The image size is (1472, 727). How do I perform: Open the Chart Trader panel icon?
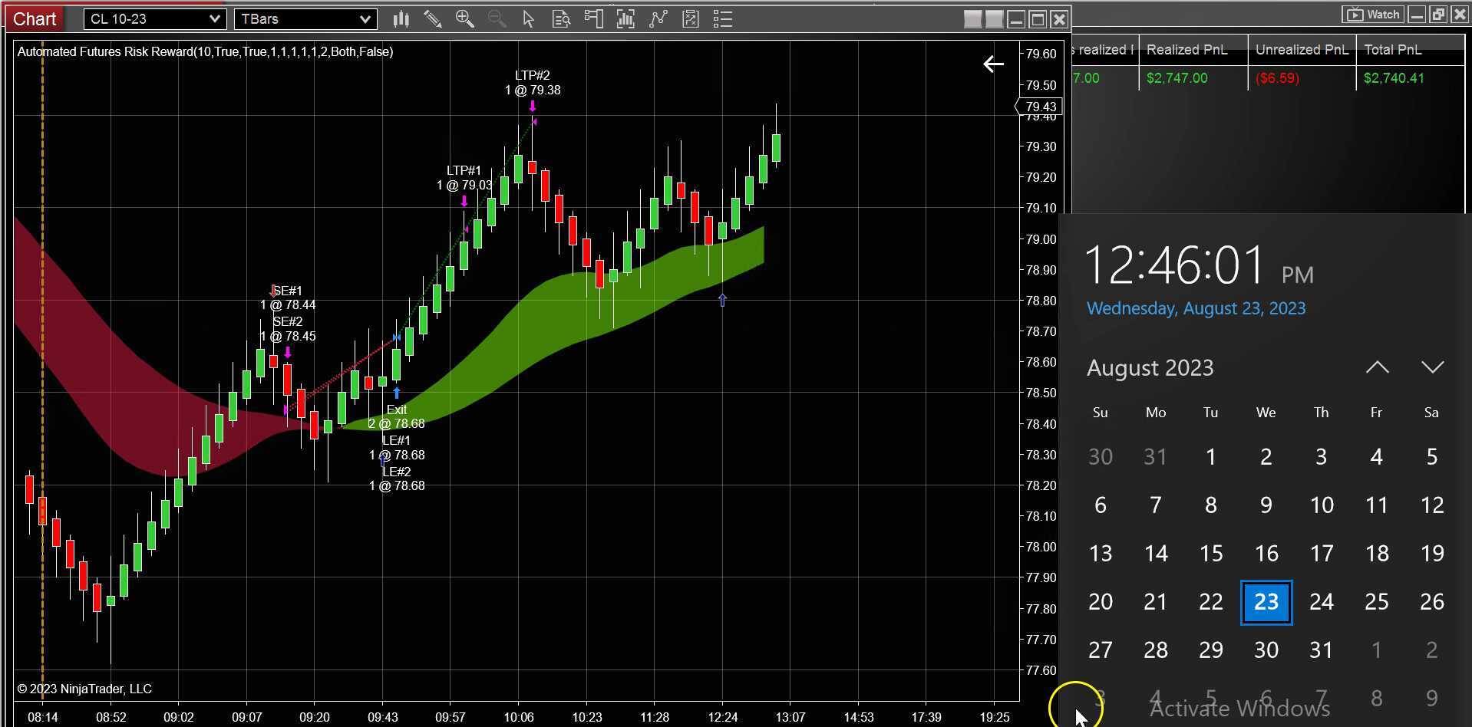(x=593, y=18)
